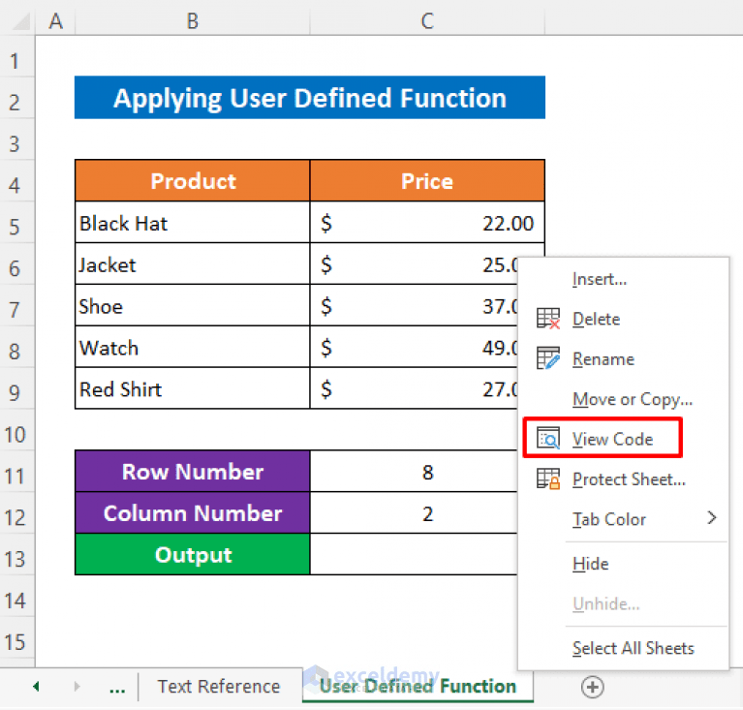Select the cell containing value 2
743x710 pixels.
(x=414, y=512)
